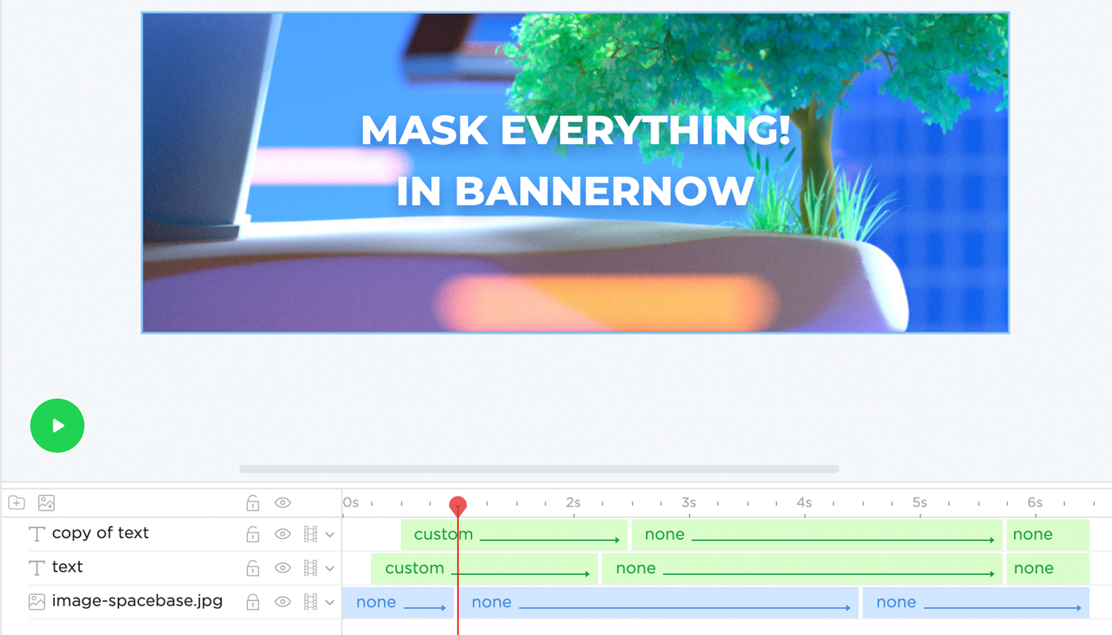Click the text type icon of 'text' layer

tap(37, 567)
